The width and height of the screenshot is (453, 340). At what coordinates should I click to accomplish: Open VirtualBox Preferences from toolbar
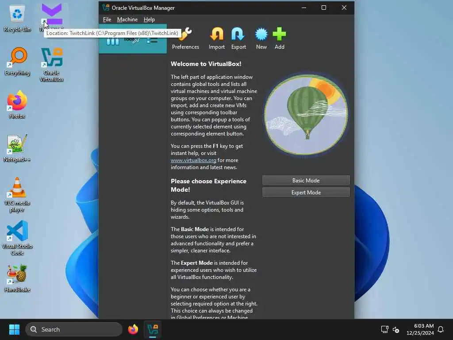click(185, 39)
